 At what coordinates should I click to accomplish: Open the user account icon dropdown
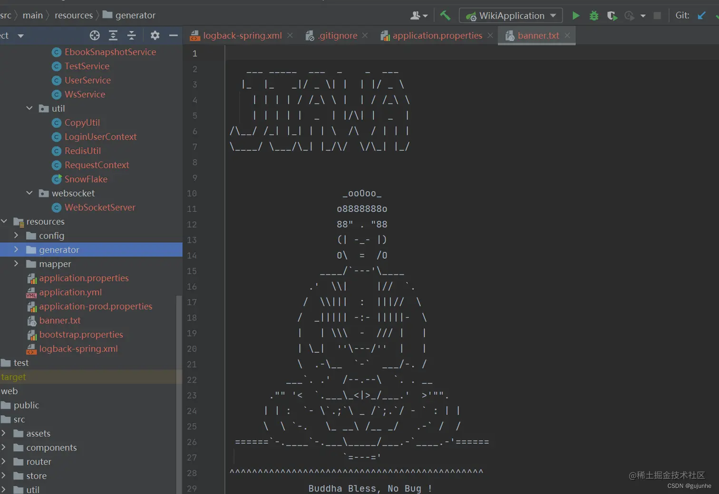[418, 16]
